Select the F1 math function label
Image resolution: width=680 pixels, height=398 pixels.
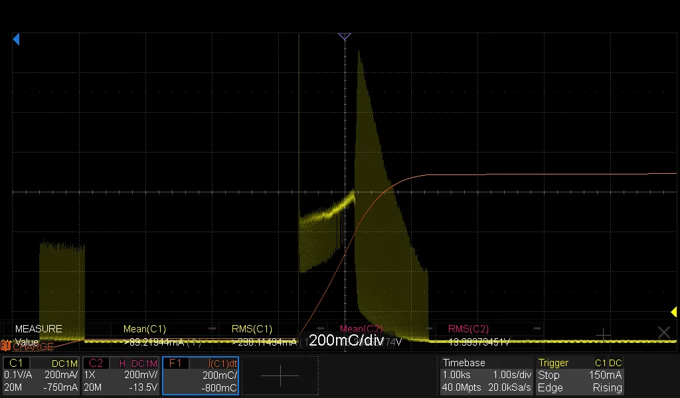pos(175,363)
